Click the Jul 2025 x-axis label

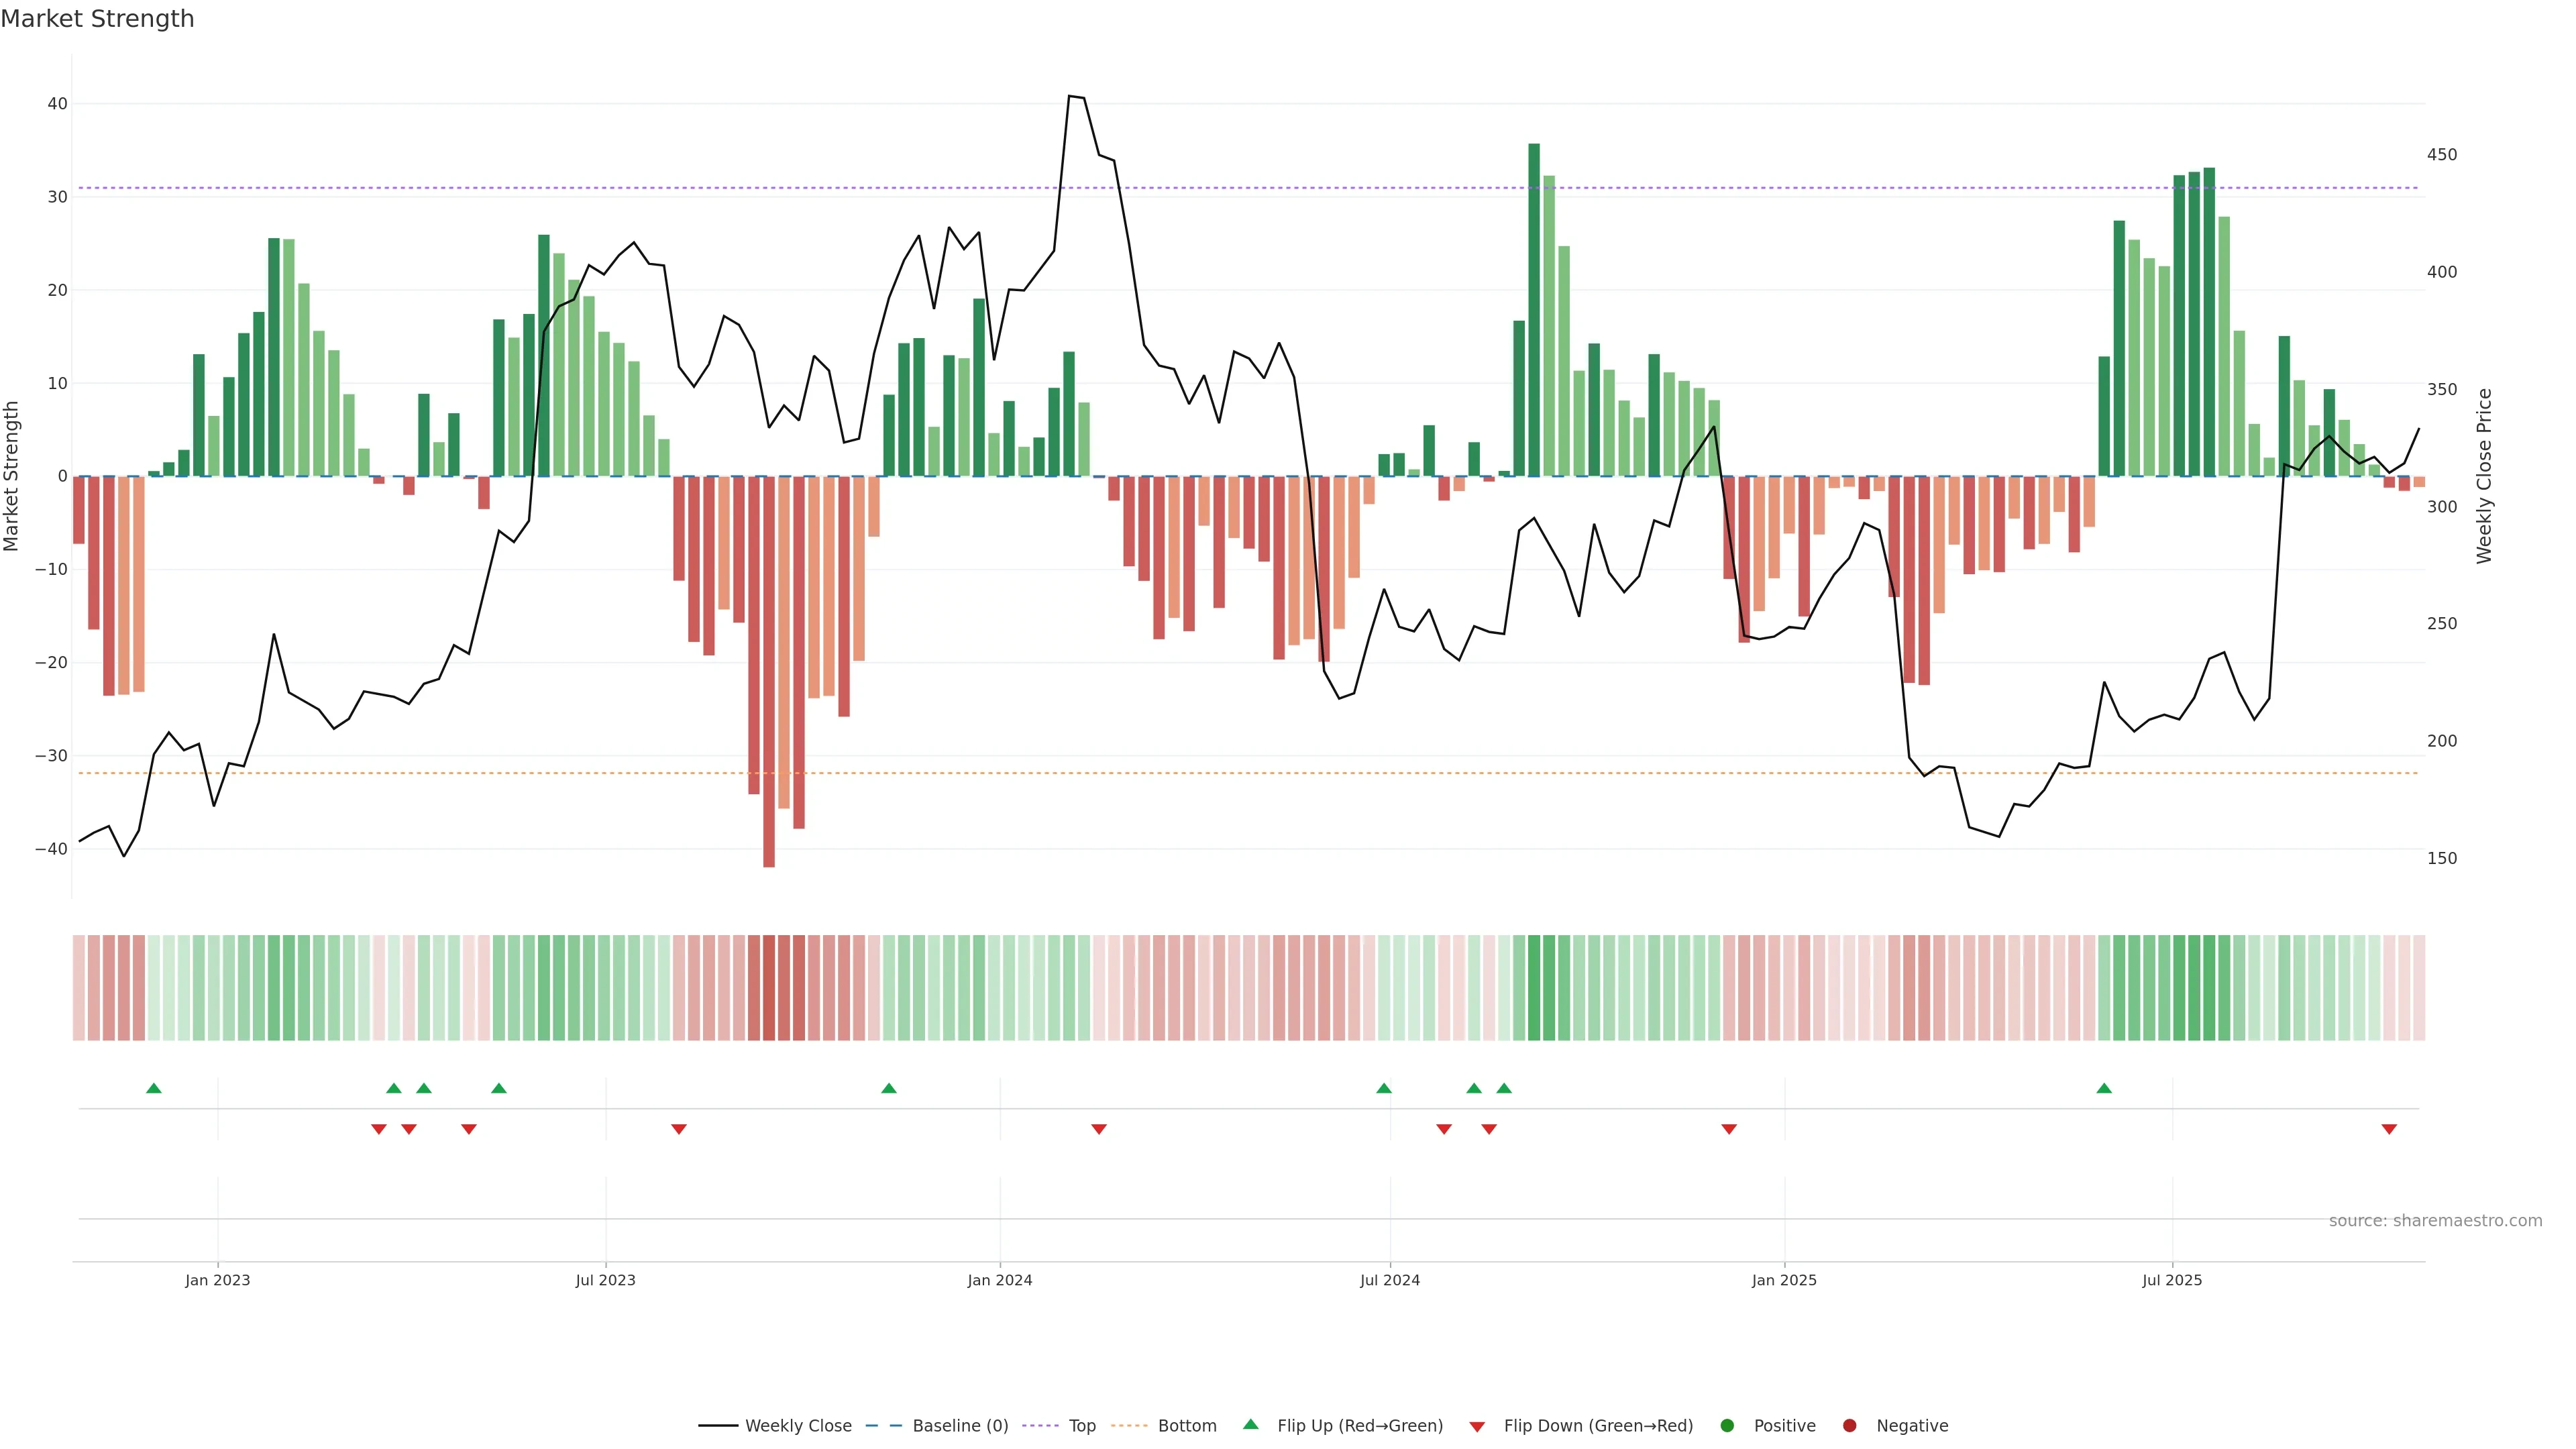2172,1280
